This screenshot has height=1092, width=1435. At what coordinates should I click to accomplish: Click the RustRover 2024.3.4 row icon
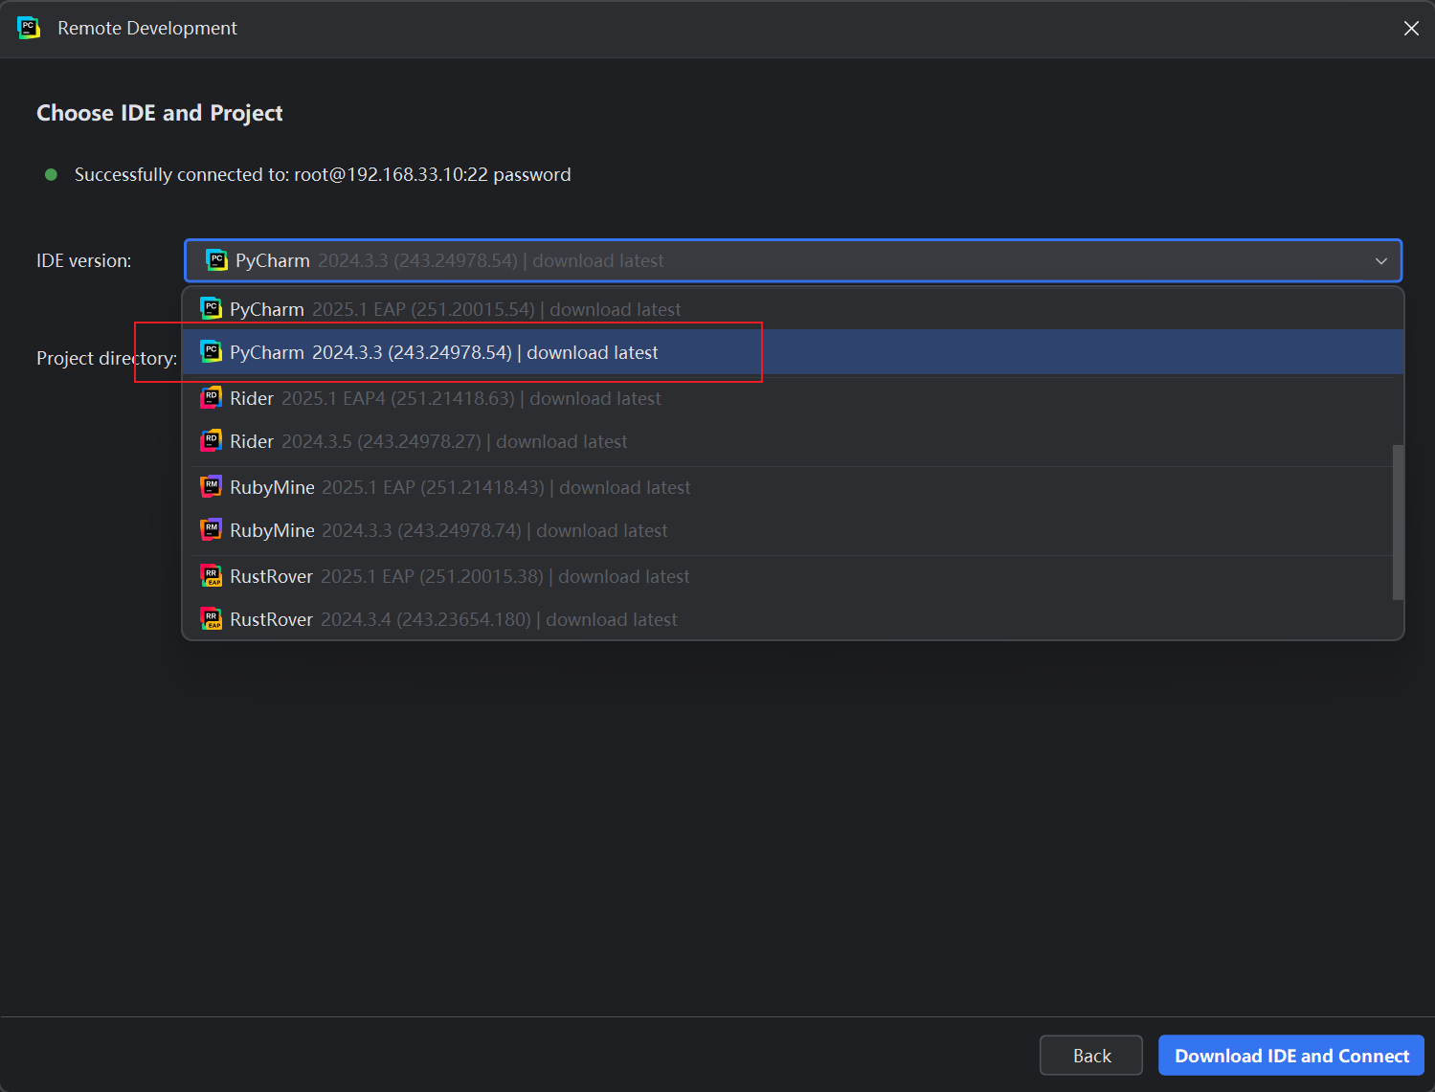tap(211, 619)
